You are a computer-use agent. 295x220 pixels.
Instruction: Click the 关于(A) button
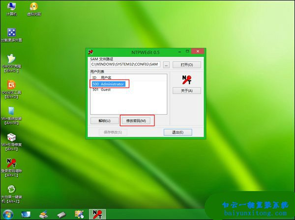(187, 91)
